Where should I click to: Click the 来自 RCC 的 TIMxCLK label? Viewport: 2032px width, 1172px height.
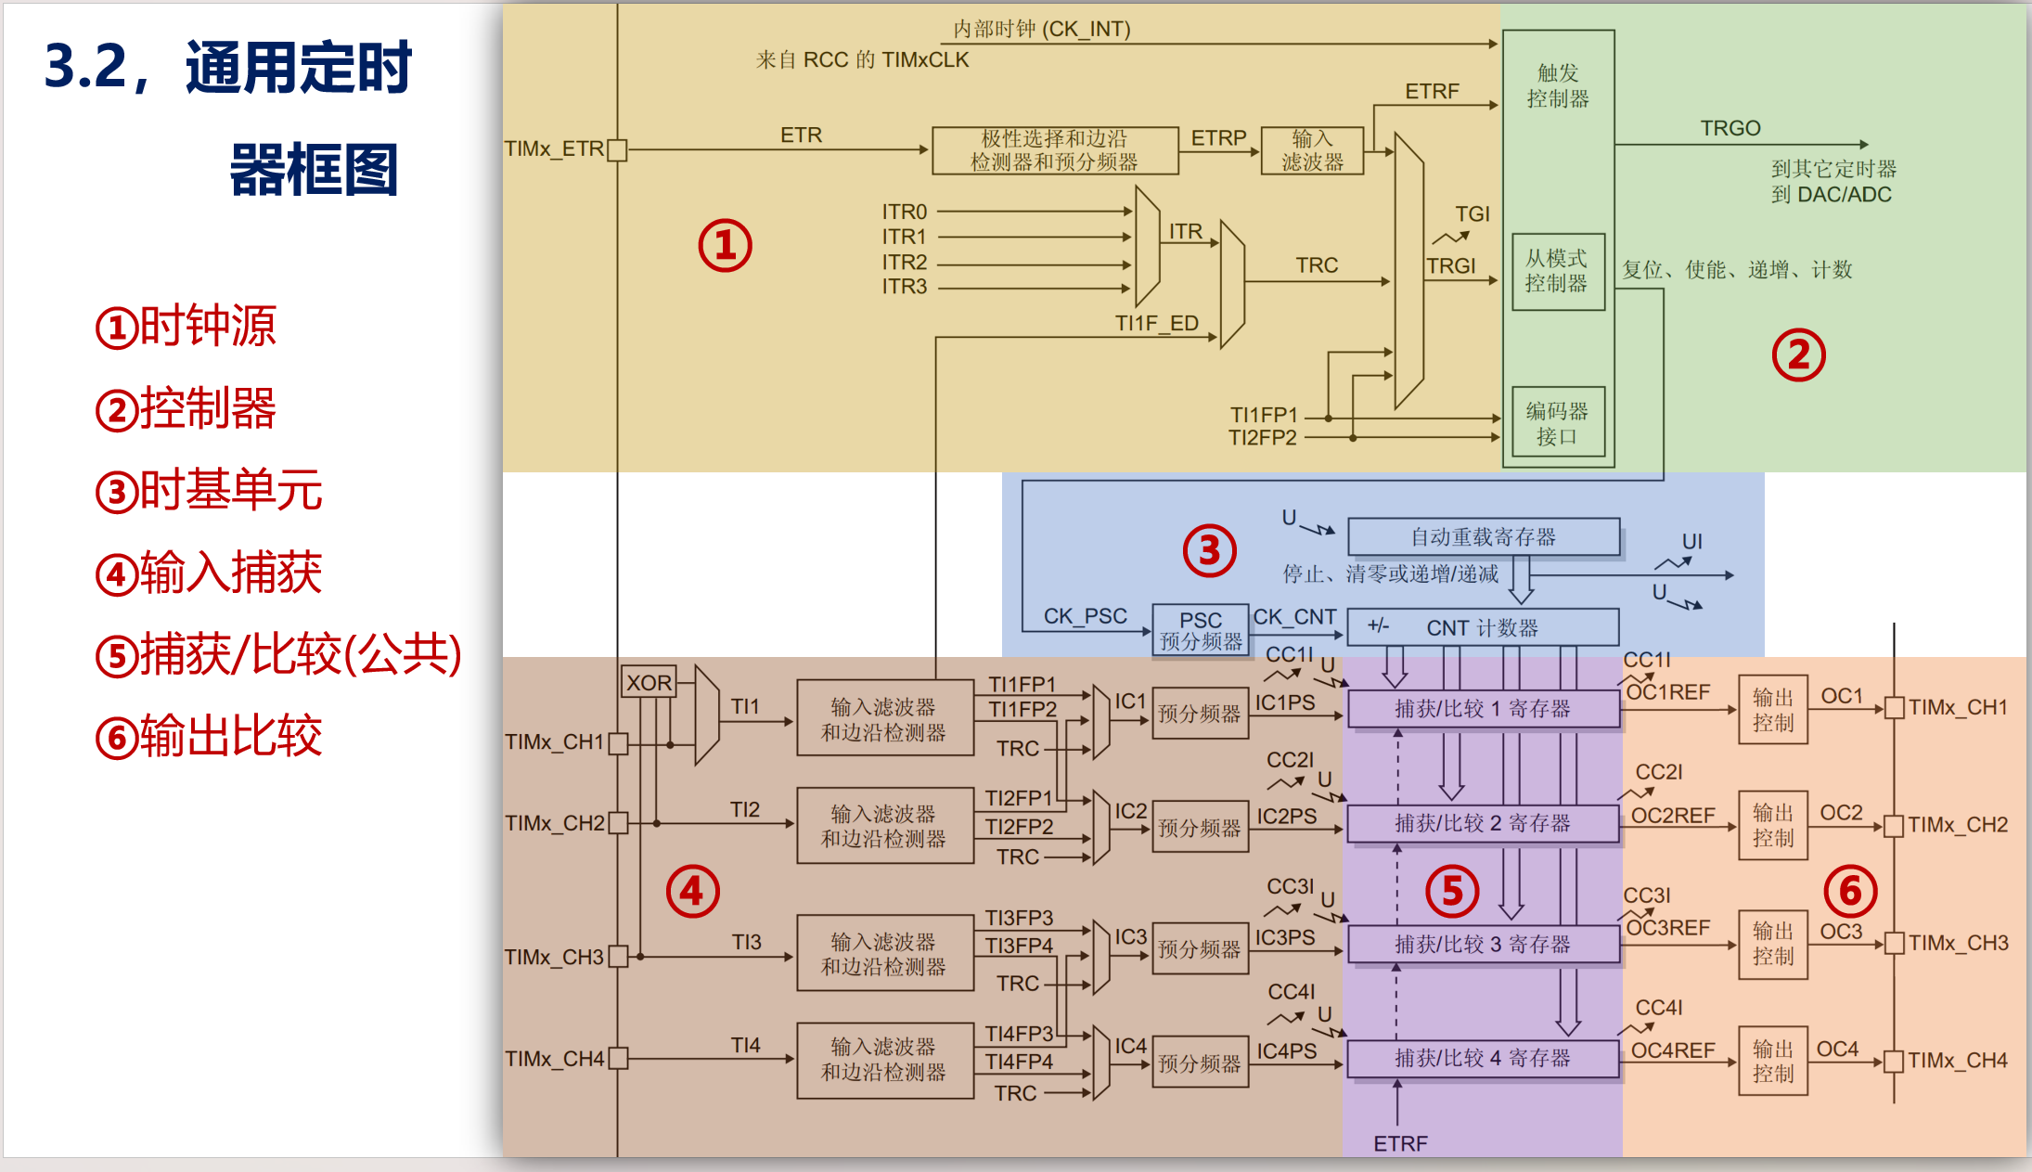pyautogui.click(x=862, y=59)
